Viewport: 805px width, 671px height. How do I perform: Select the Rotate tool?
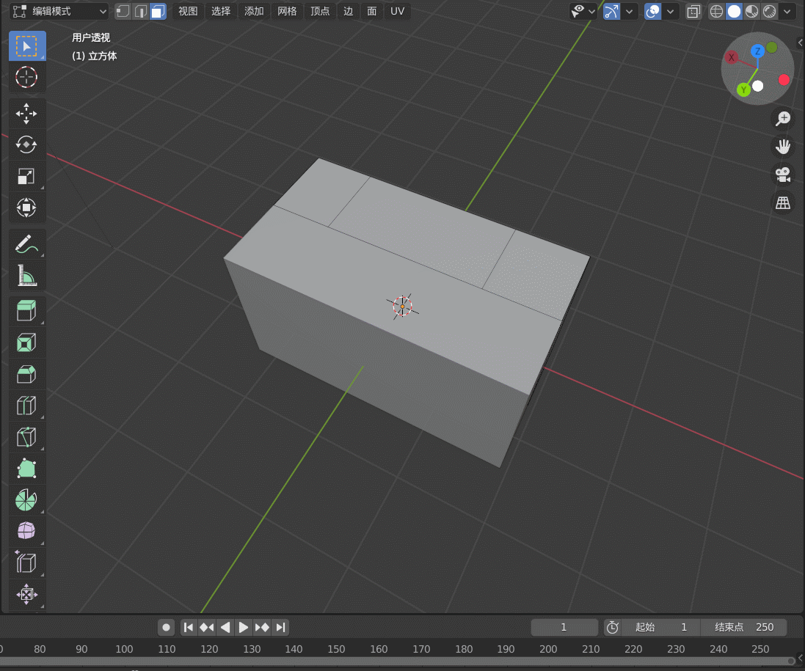pyautogui.click(x=27, y=145)
